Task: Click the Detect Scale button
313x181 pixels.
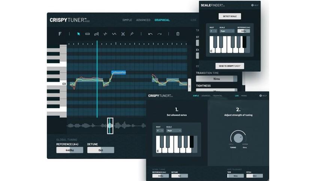Action: click(230, 16)
